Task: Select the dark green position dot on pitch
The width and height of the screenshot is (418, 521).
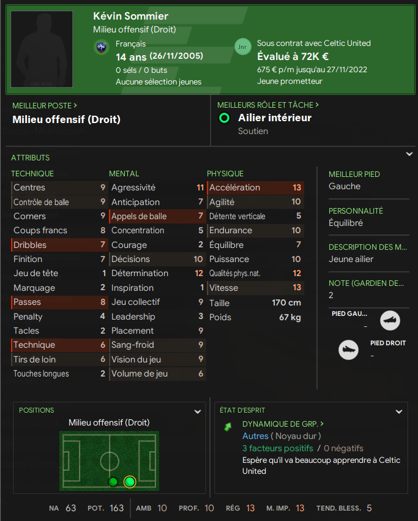Action: (x=113, y=482)
